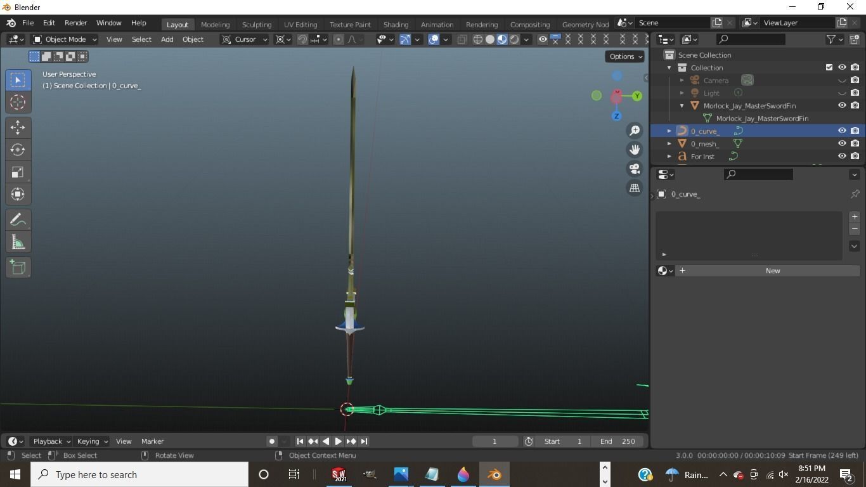The width and height of the screenshot is (866, 487).
Task: Select the Measure ruler tool
Action: [x=18, y=242]
